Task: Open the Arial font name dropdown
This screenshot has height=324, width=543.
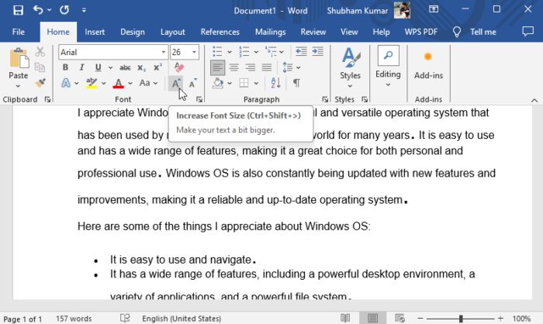Action: pyautogui.click(x=163, y=52)
